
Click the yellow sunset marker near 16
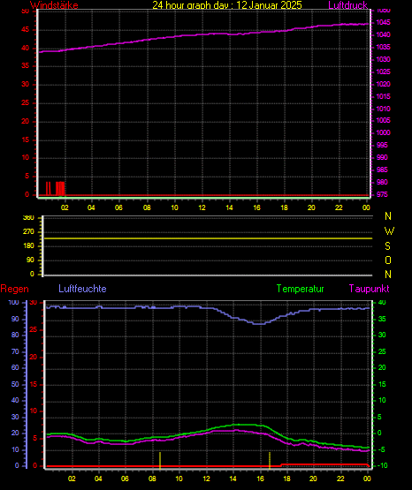270,460
